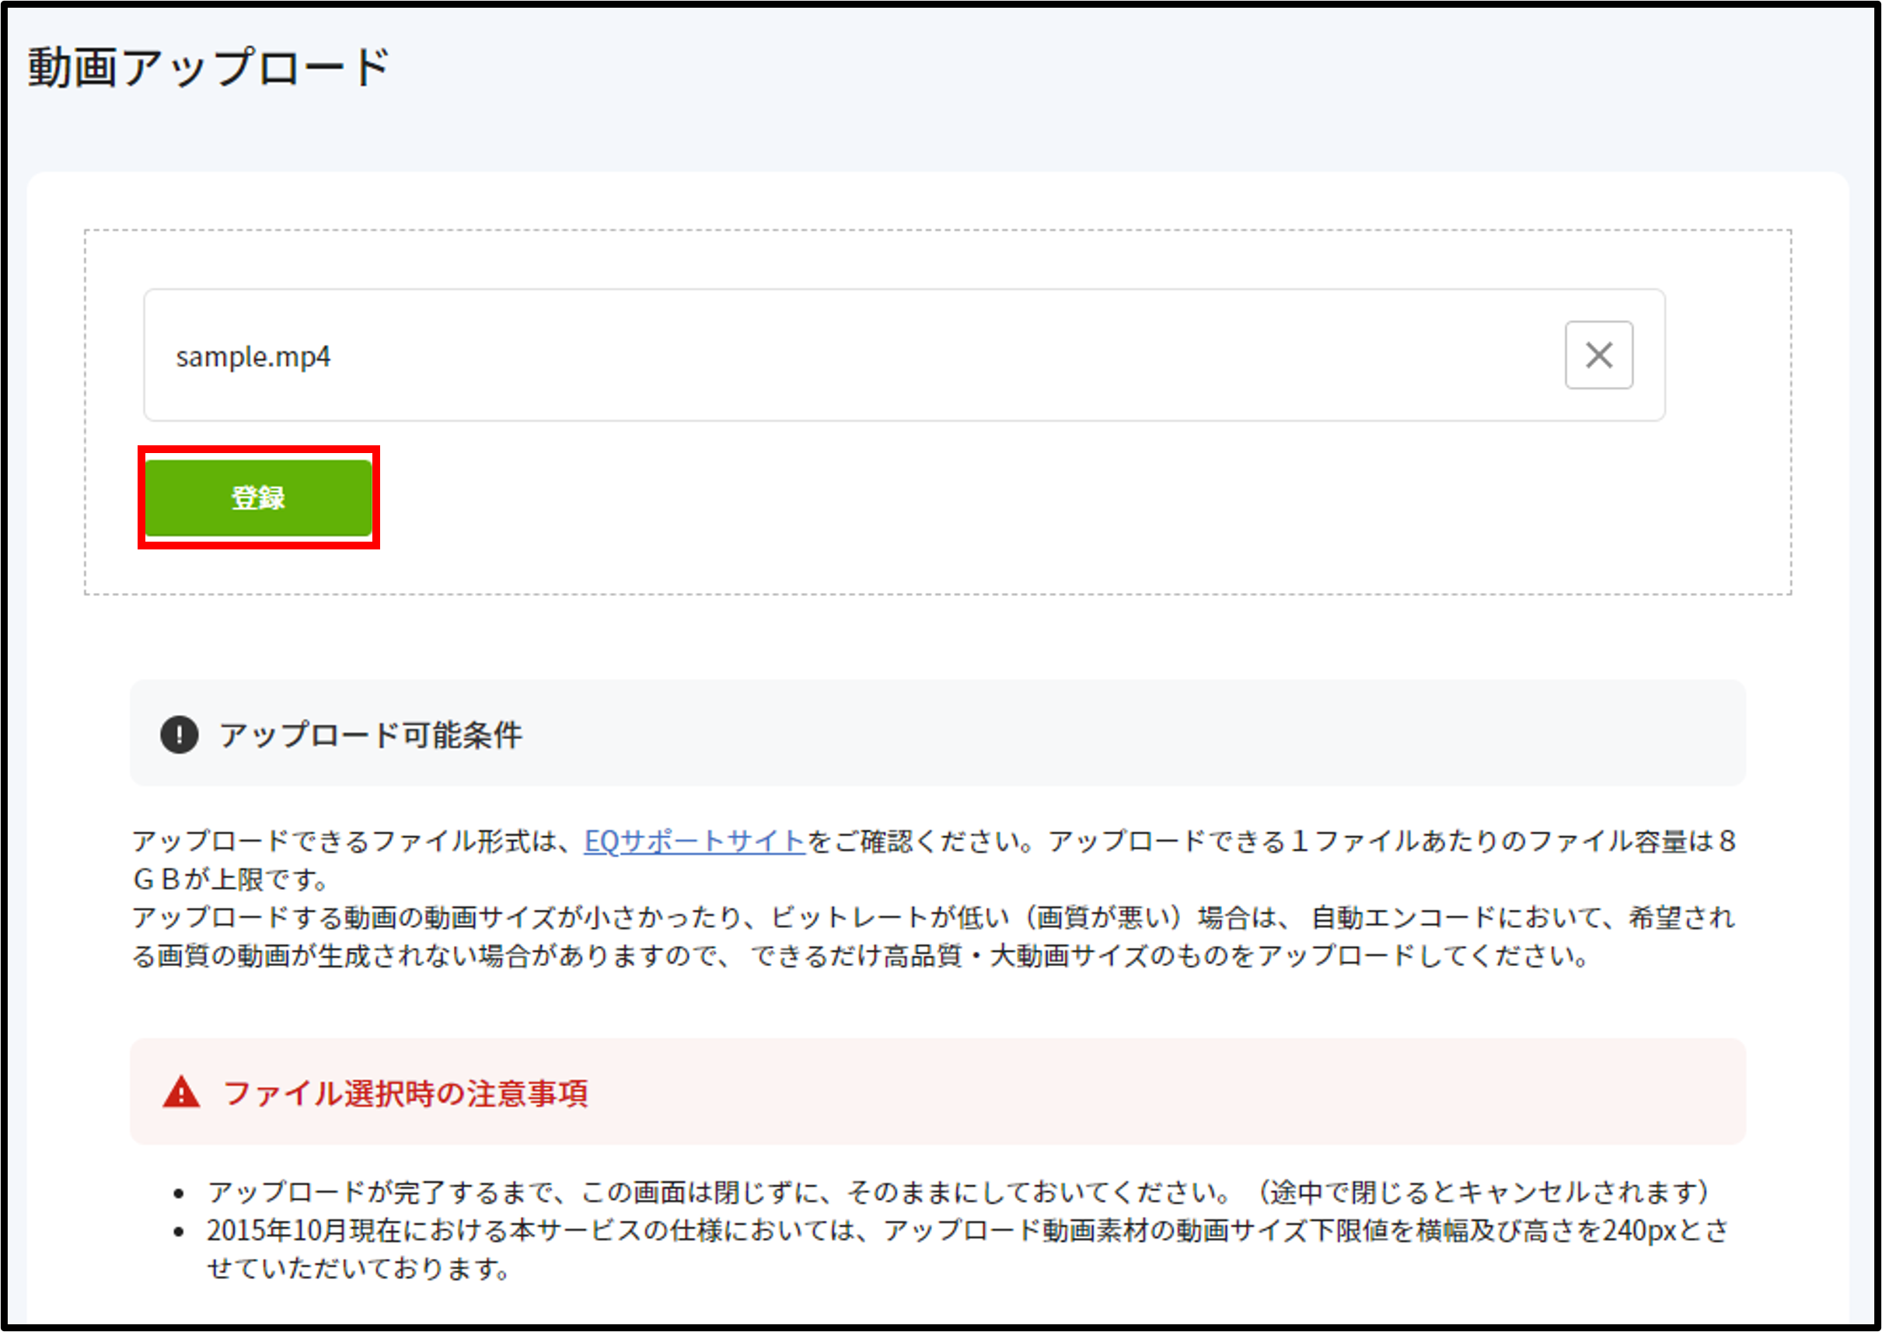Click the exclamation icon beside アップロード可能条件
Screen dimensions: 1882x1332
coord(179,734)
